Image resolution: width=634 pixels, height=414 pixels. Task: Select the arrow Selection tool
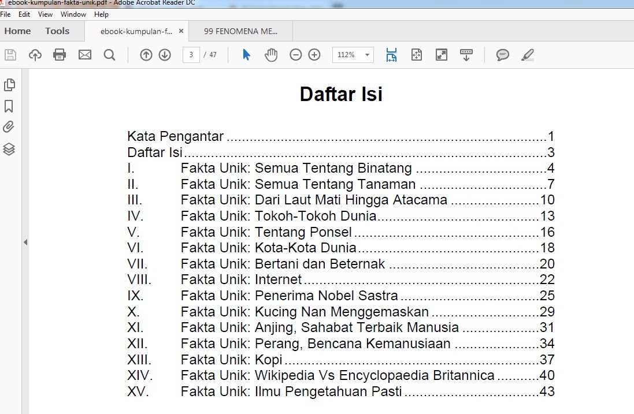(246, 54)
